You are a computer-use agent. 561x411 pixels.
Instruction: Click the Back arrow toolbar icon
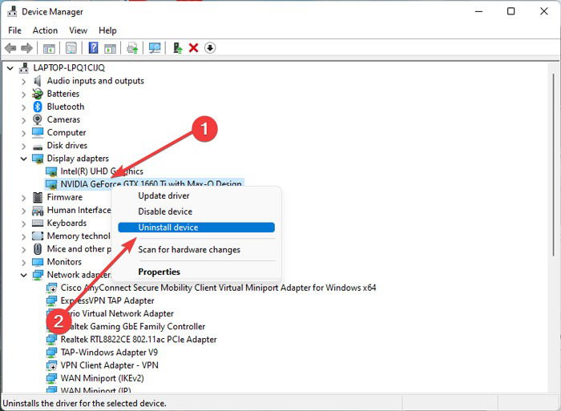pos(10,48)
